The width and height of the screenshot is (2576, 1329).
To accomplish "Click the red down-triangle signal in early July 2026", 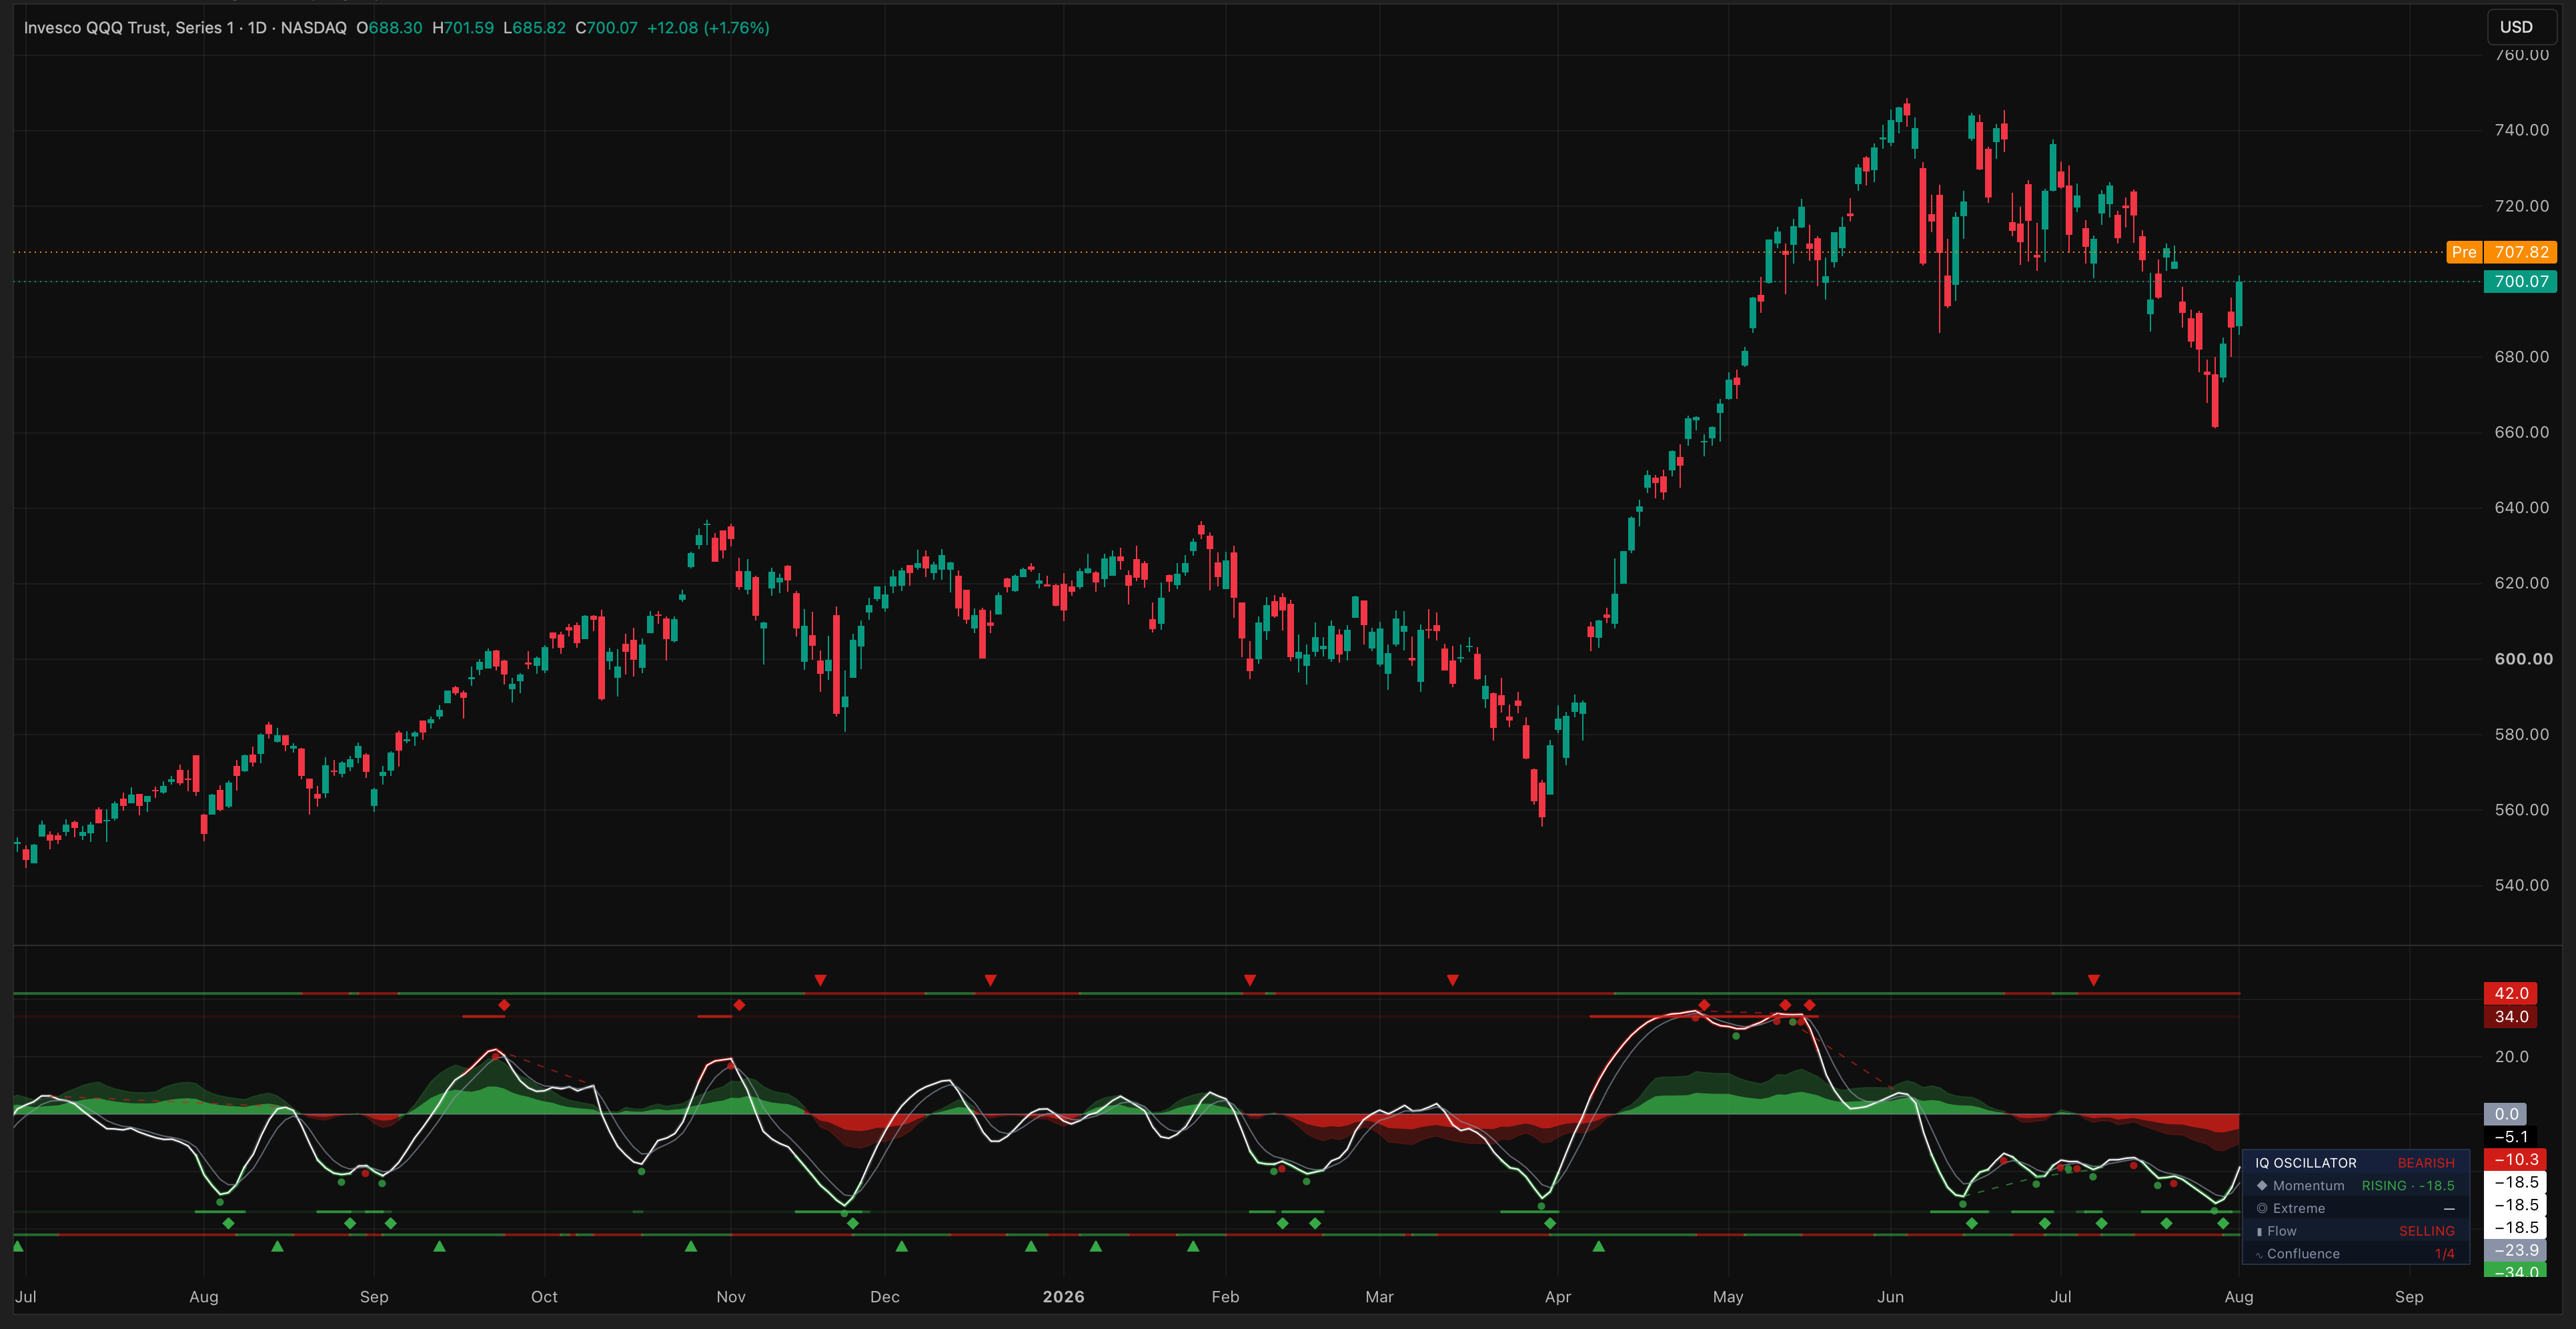I will [x=2093, y=981].
